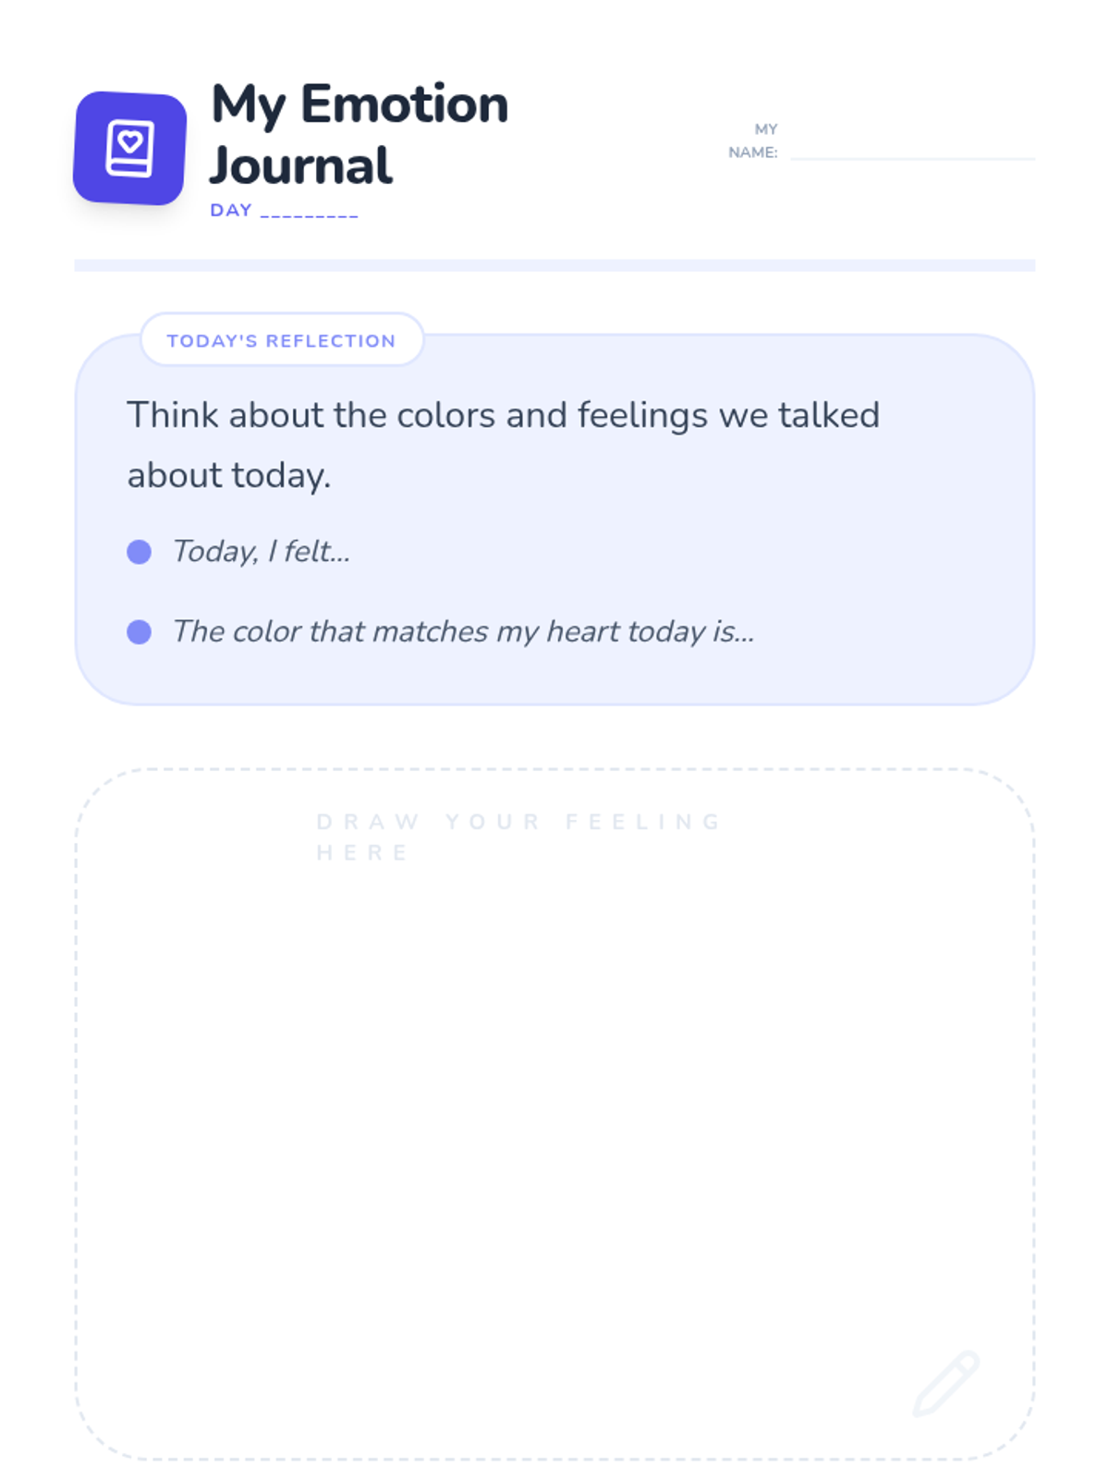This screenshot has width=1109, height=1479.
Task: Click the word HERE in drawing placeholder
Action: [x=362, y=852]
